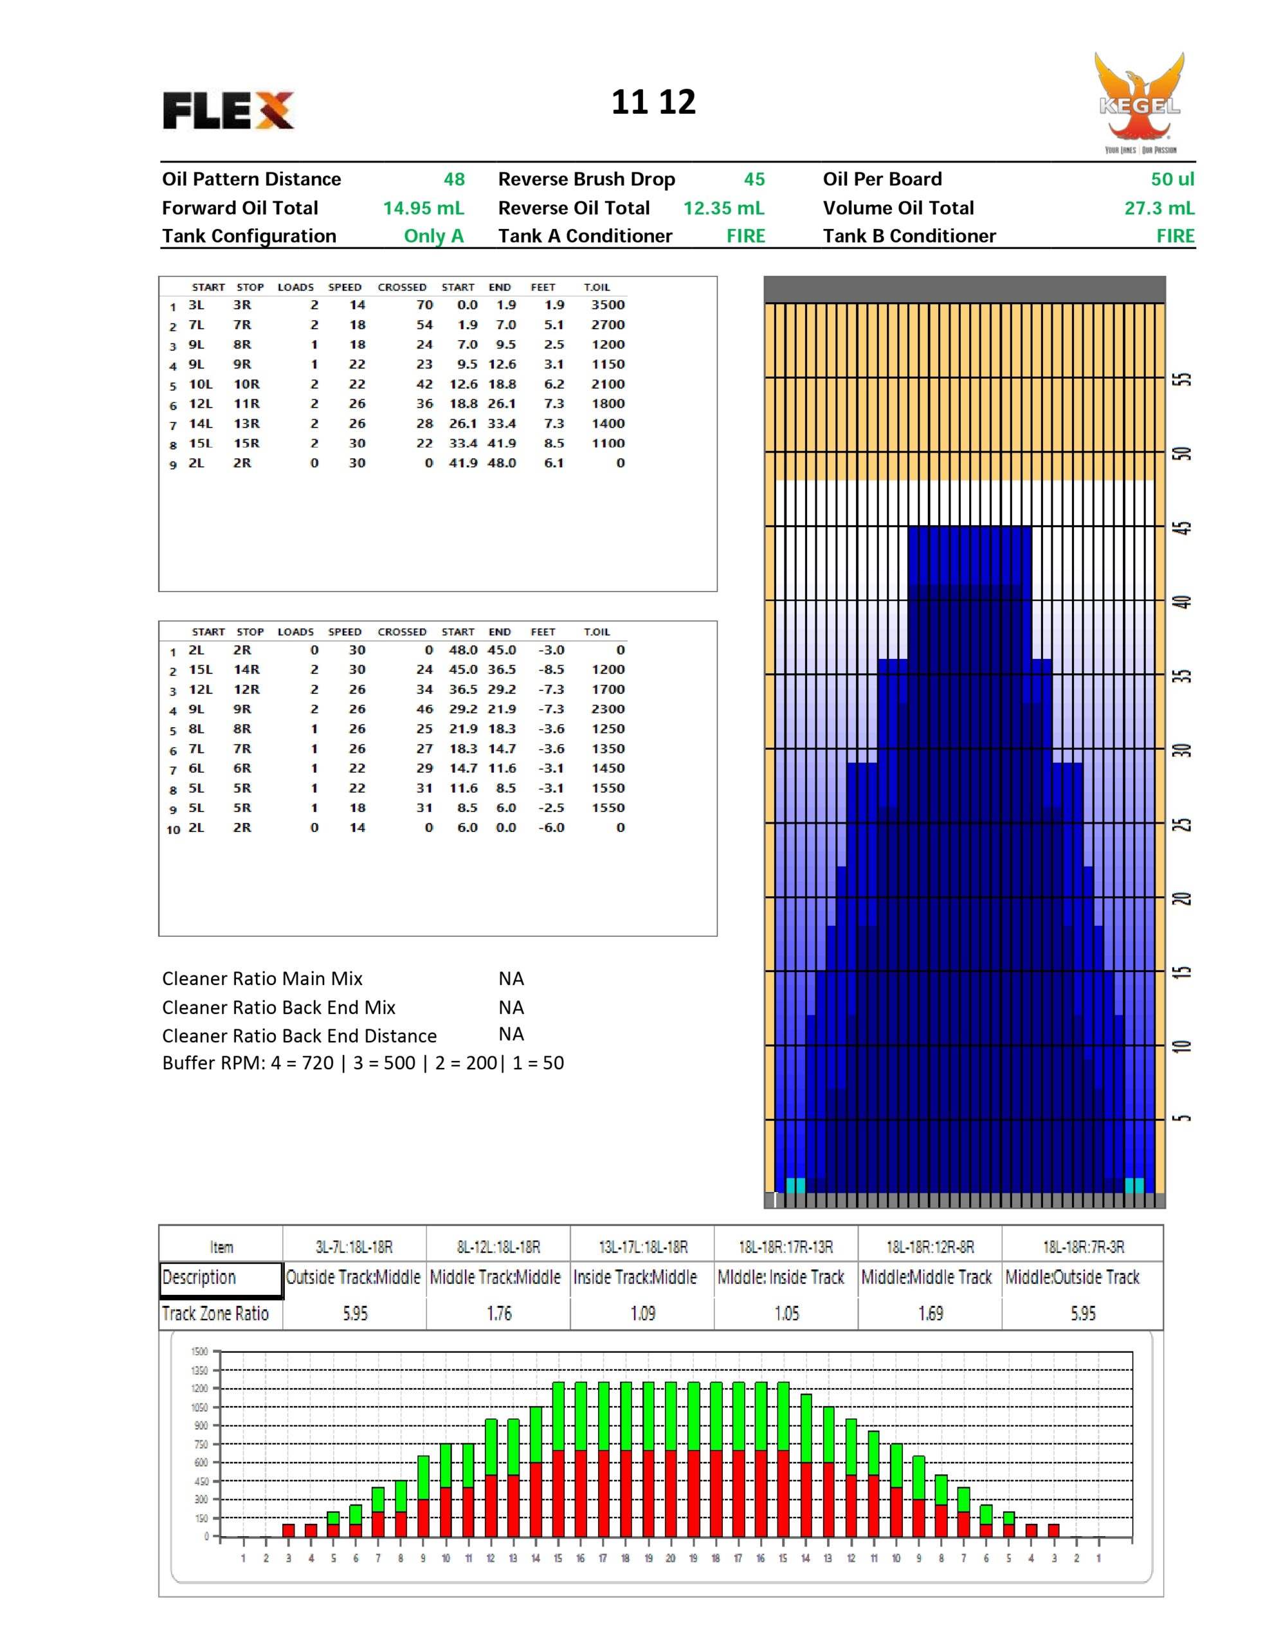
Task: Select the Tank Configuration Only A value
Action: [x=433, y=236]
